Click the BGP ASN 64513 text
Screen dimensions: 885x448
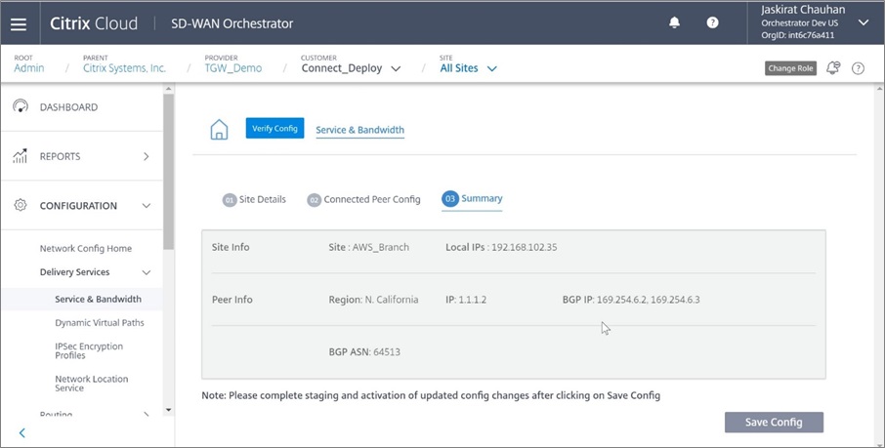point(364,352)
